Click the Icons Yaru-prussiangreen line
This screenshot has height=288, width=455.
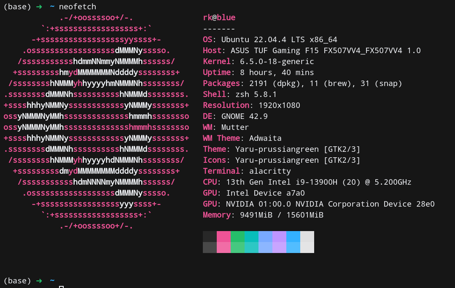click(281, 160)
